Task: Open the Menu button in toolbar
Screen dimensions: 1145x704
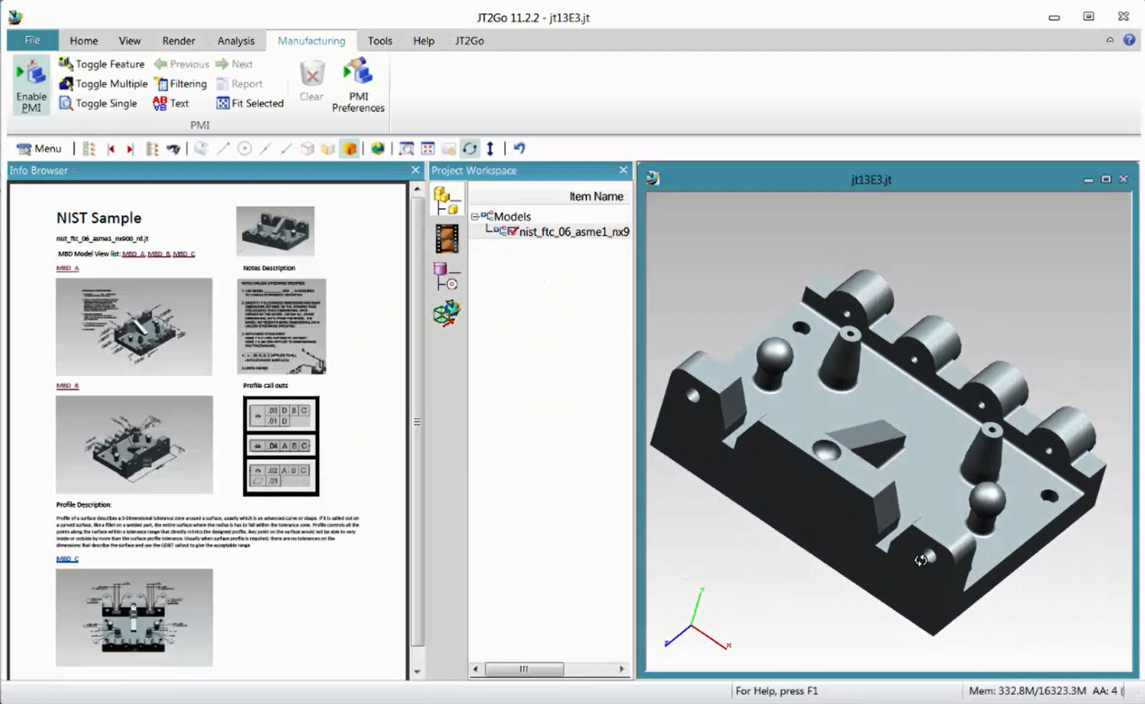Action: (x=39, y=149)
